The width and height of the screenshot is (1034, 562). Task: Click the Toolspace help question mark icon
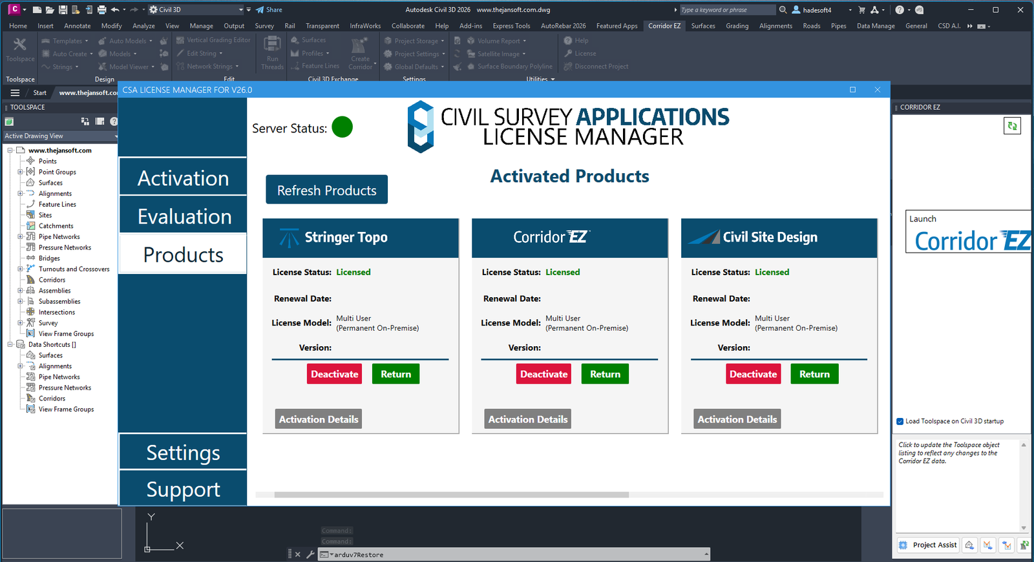point(114,121)
